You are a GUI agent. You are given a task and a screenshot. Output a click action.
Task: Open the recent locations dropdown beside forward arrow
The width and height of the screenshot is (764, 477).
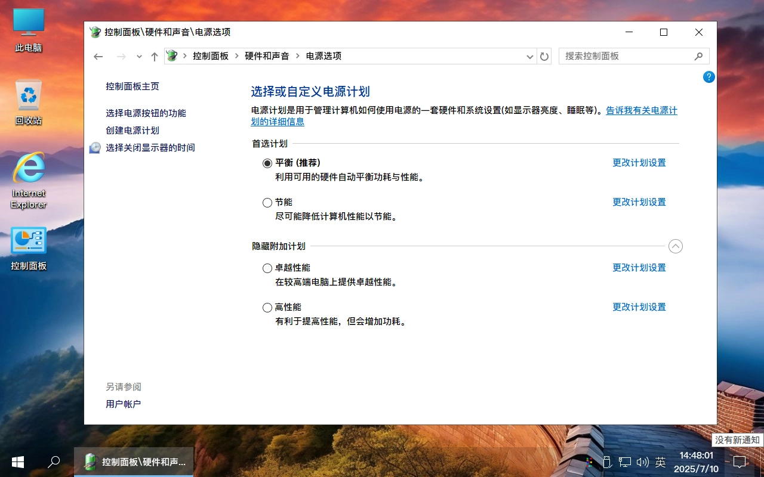[x=138, y=56]
